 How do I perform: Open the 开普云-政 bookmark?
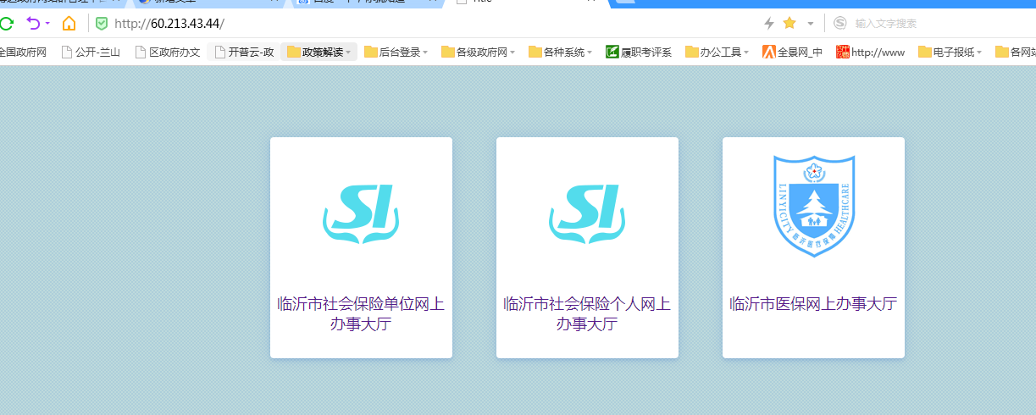pyautogui.click(x=244, y=52)
